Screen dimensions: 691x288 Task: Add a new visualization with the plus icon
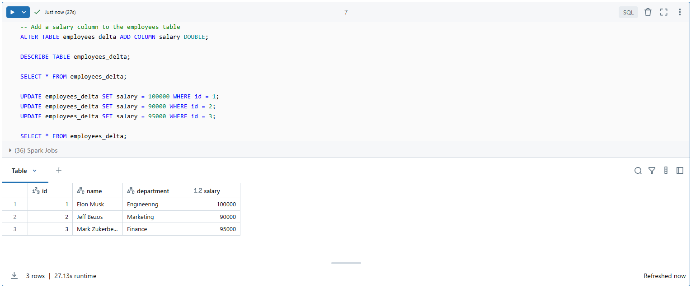point(59,171)
